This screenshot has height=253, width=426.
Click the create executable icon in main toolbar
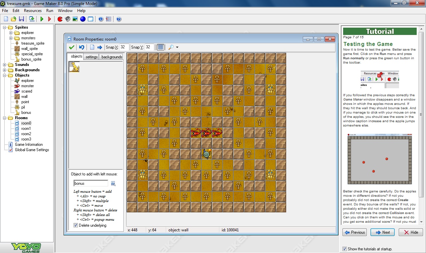32,19
